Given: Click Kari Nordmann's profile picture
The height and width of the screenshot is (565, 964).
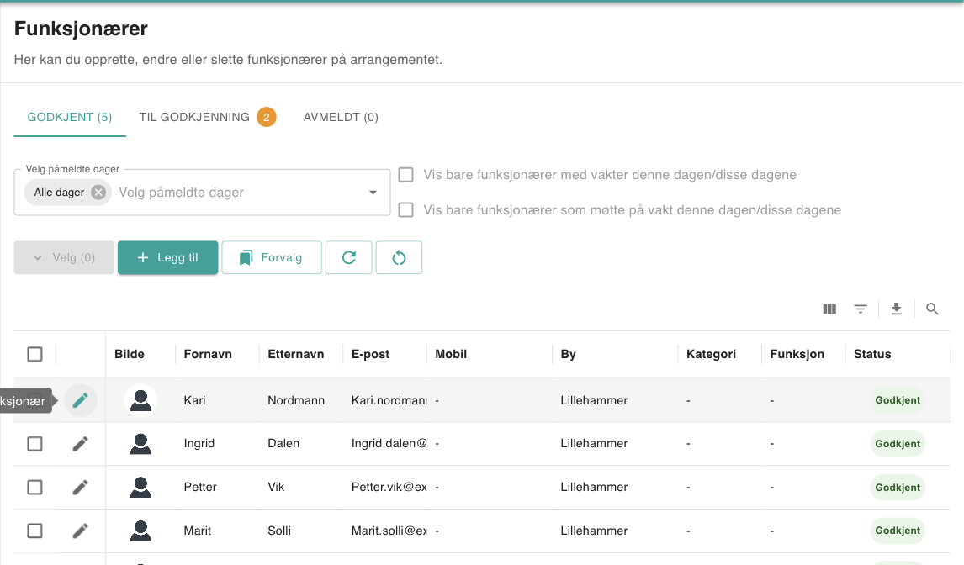Looking at the screenshot, I should coord(140,400).
